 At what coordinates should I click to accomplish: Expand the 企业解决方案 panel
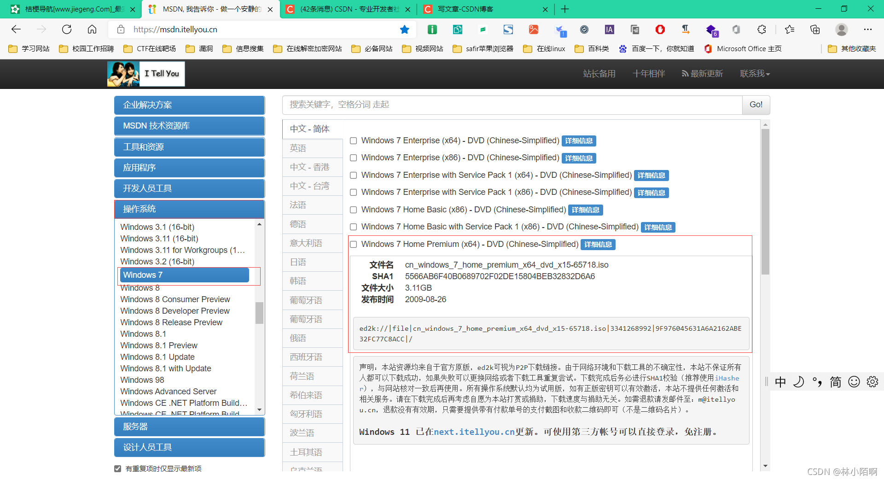[x=189, y=105]
